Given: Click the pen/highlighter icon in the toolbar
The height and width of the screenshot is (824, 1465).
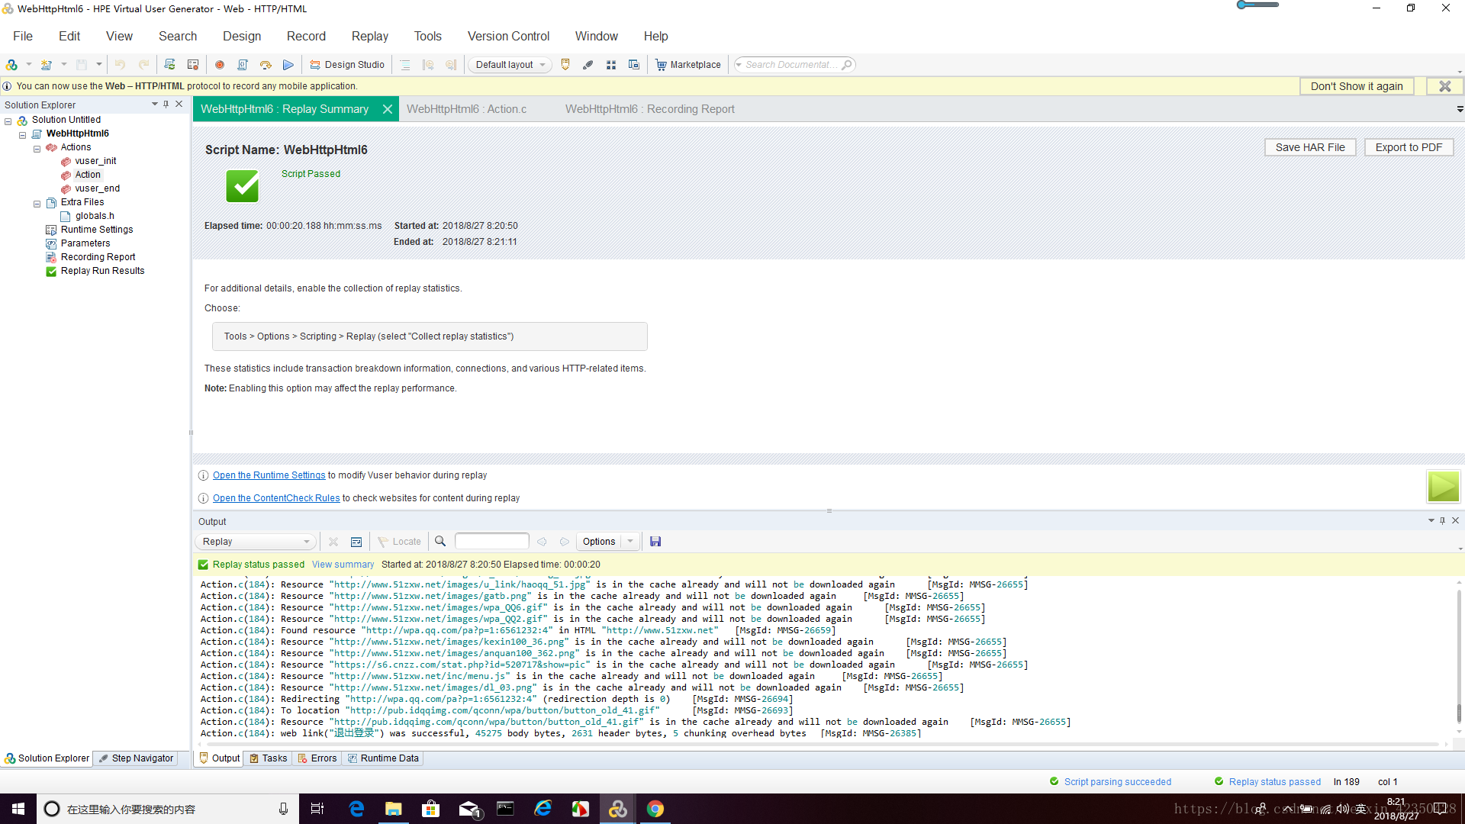Looking at the screenshot, I should tap(588, 65).
